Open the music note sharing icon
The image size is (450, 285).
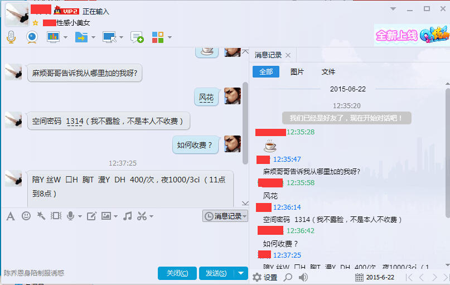pyautogui.click(x=128, y=216)
